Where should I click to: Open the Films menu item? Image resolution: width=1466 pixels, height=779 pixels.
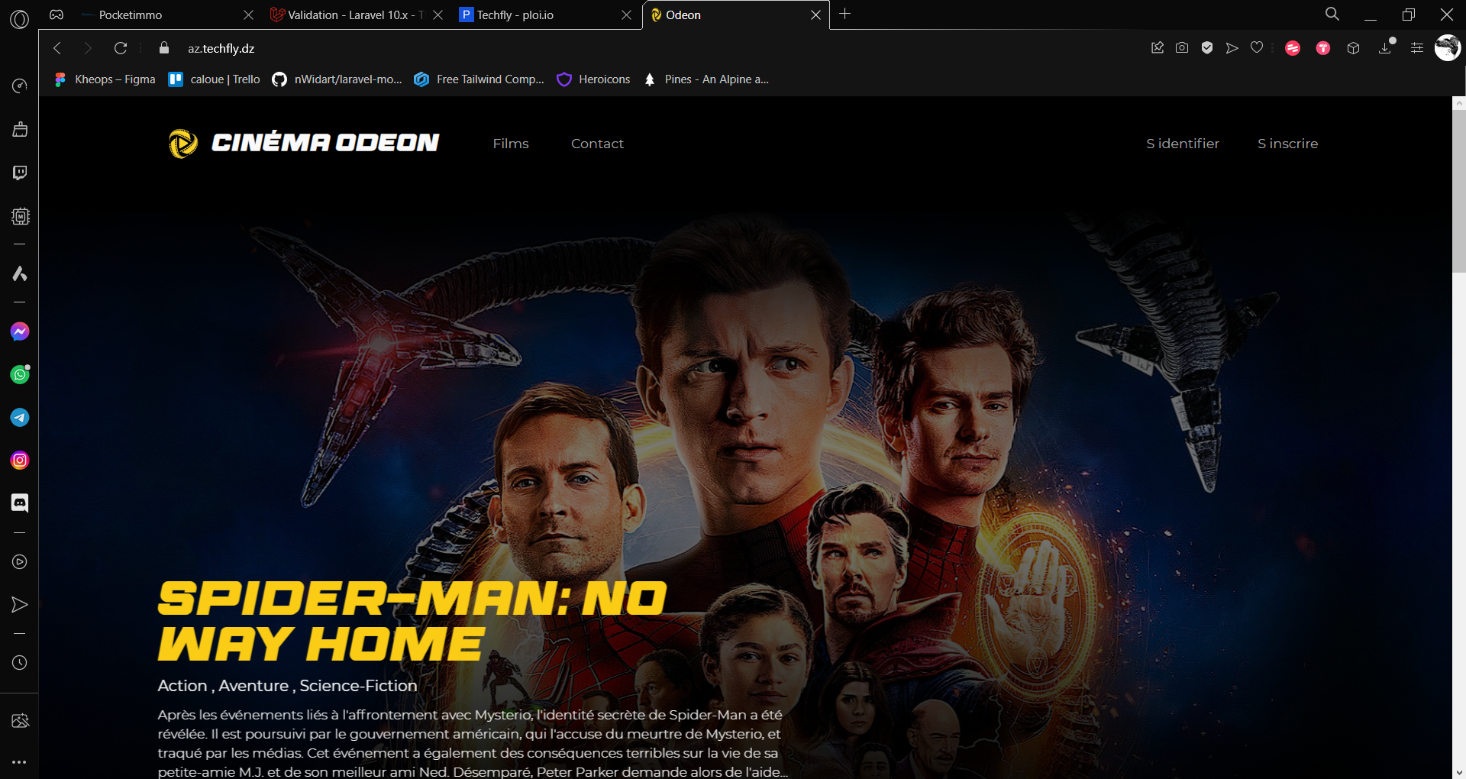click(511, 144)
